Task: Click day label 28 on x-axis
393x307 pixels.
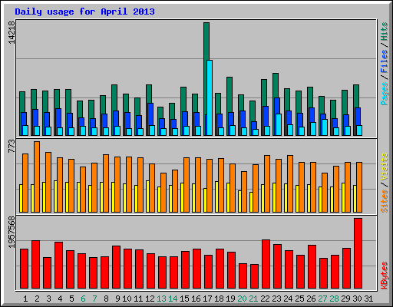Action: pyautogui.click(x=334, y=299)
